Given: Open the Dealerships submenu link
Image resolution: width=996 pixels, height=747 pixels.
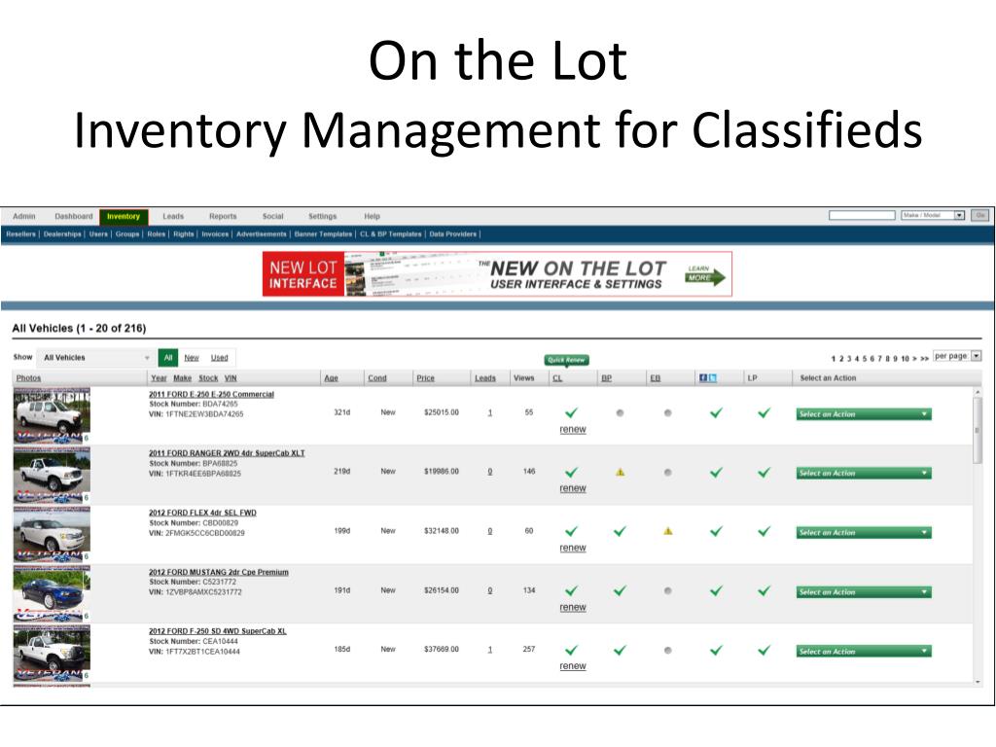Looking at the screenshot, I should click(62, 234).
